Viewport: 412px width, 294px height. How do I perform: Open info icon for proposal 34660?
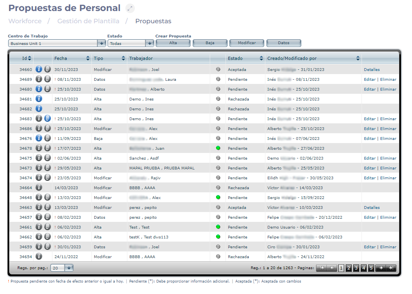[x=39, y=69]
